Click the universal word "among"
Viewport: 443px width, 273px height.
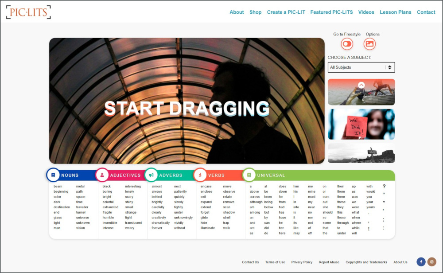click(255, 213)
